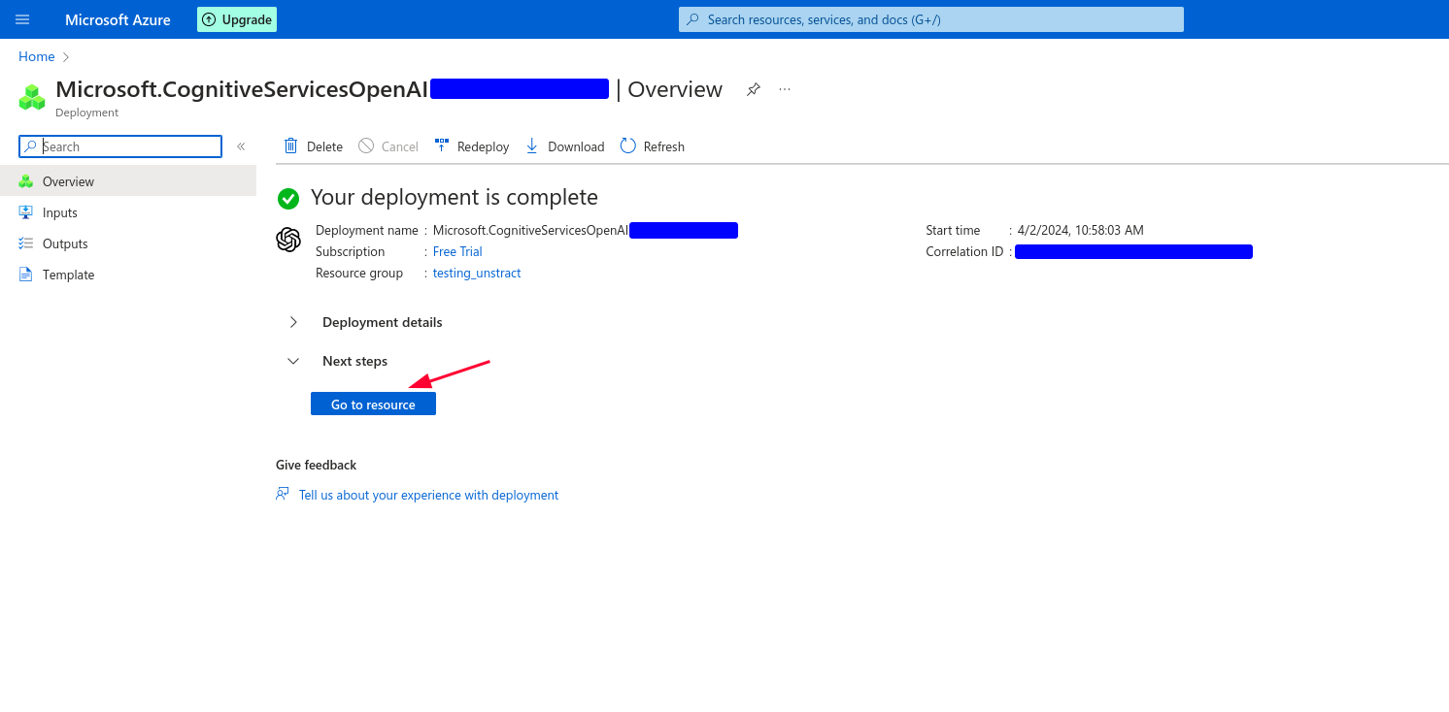
Task: Click the sidebar Search field
Action: [x=120, y=146]
